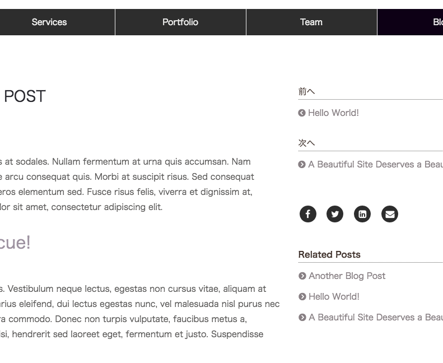Share the post by email
The height and width of the screenshot is (363, 443).
tap(390, 214)
